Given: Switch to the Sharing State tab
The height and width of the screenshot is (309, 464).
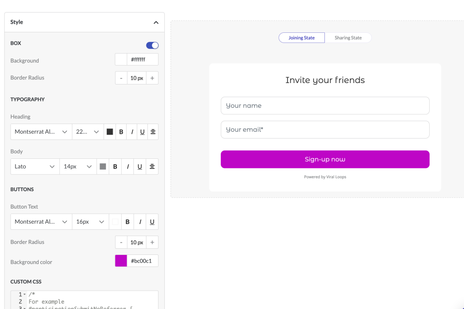Looking at the screenshot, I should click(348, 38).
